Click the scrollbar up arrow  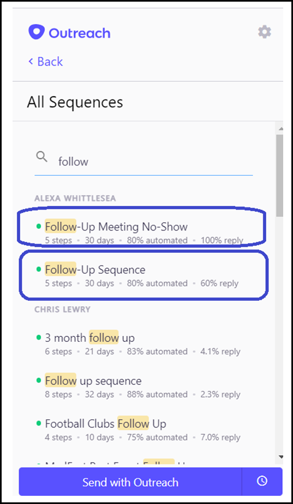pos(280,128)
